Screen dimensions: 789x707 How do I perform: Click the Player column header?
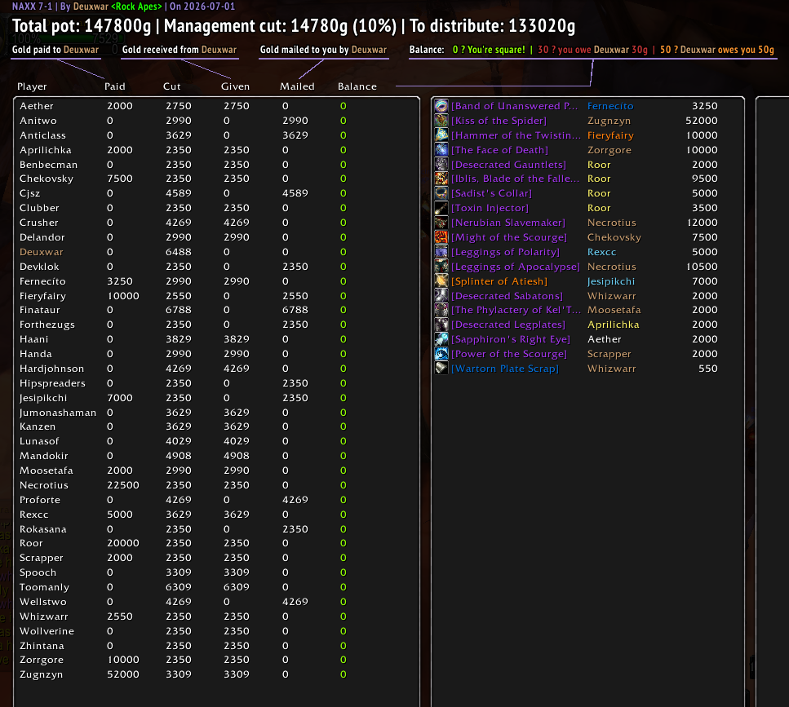pyautogui.click(x=32, y=86)
